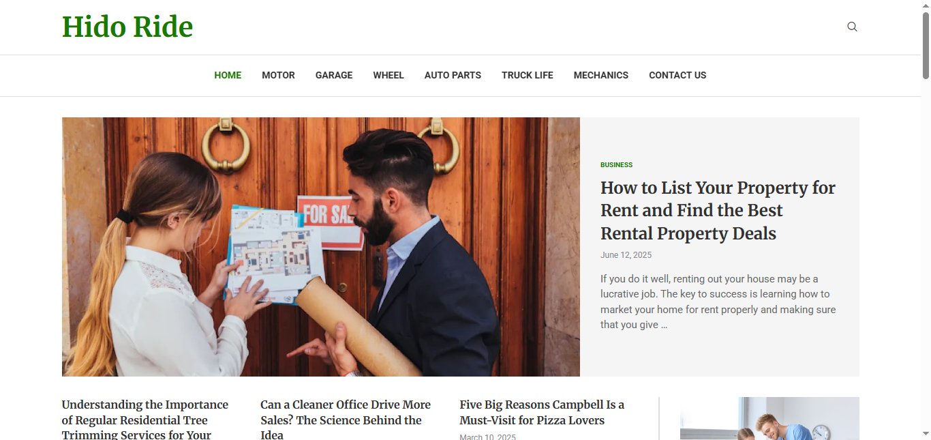Open the sidebar thumbnail of man in blue

pos(769,419)
